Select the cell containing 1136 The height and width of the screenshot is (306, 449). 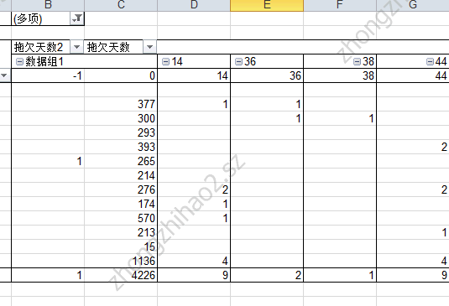point(121,261)
